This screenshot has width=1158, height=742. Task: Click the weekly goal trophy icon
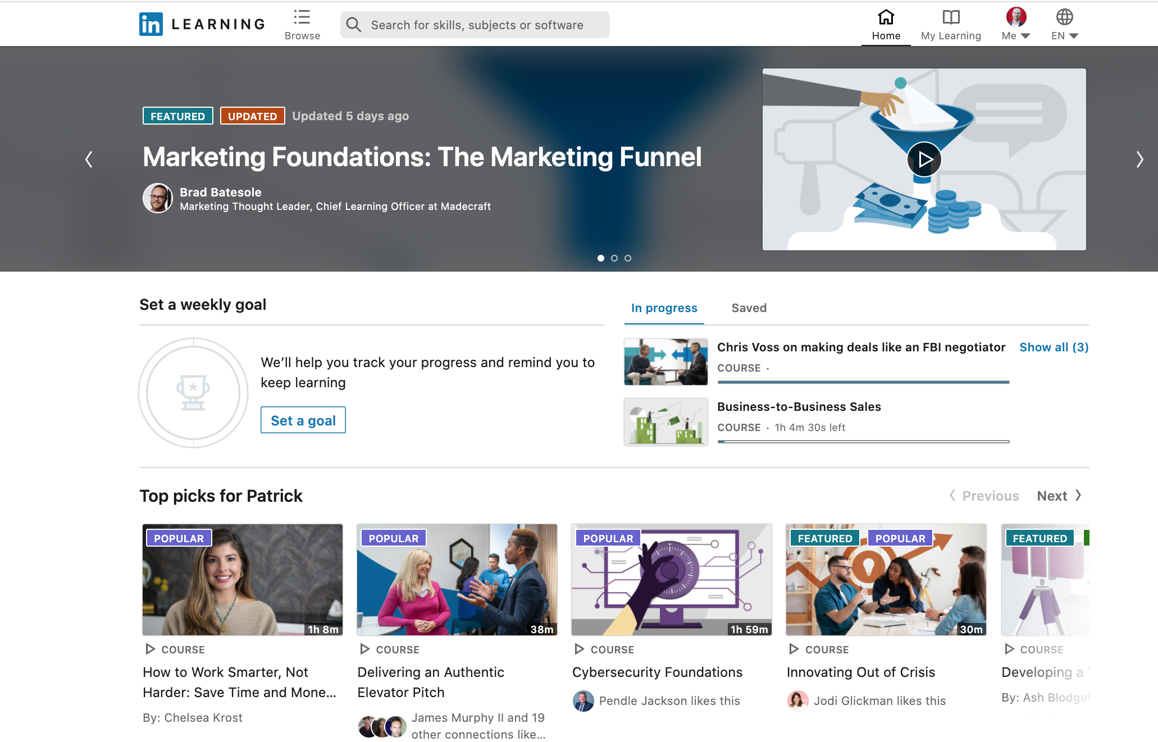(x=193, y=392)
